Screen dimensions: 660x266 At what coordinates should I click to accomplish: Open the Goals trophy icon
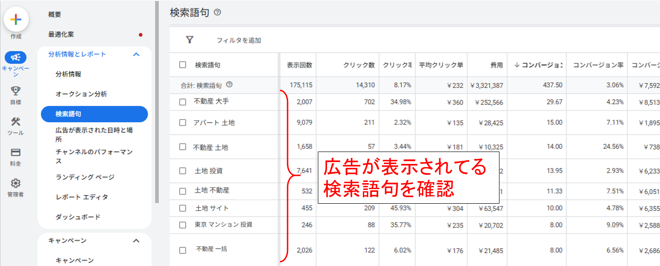tap(16, 91)
